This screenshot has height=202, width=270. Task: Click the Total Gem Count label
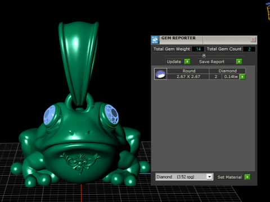(224, 49)
